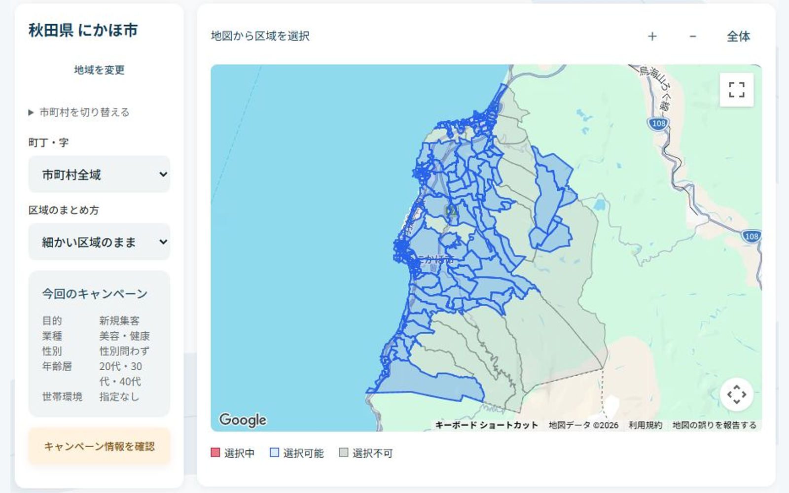789x493 pixels.
Task: Click the 選択不可 gray legend swatch
Action: (344, 453)
